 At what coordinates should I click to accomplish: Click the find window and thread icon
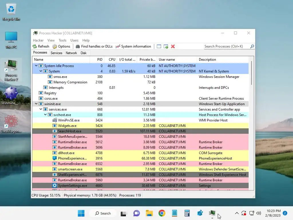click(166, 46)
